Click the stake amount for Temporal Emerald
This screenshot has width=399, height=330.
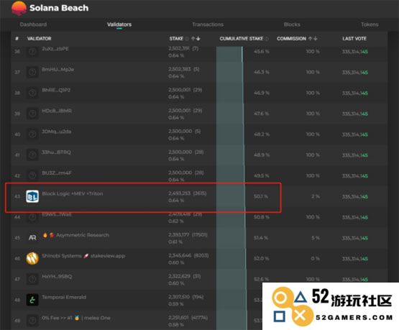[x=179, y=297]
